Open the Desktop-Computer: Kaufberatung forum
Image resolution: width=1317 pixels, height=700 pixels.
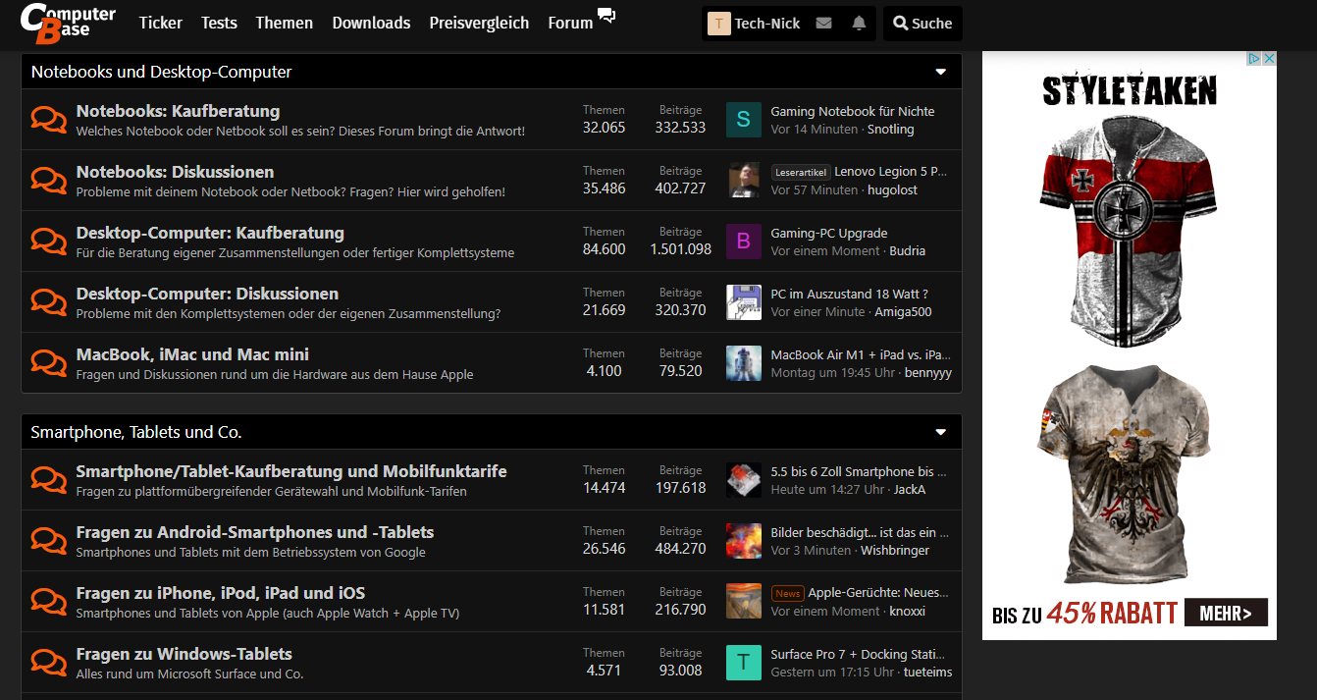click(x=210, y=233)
